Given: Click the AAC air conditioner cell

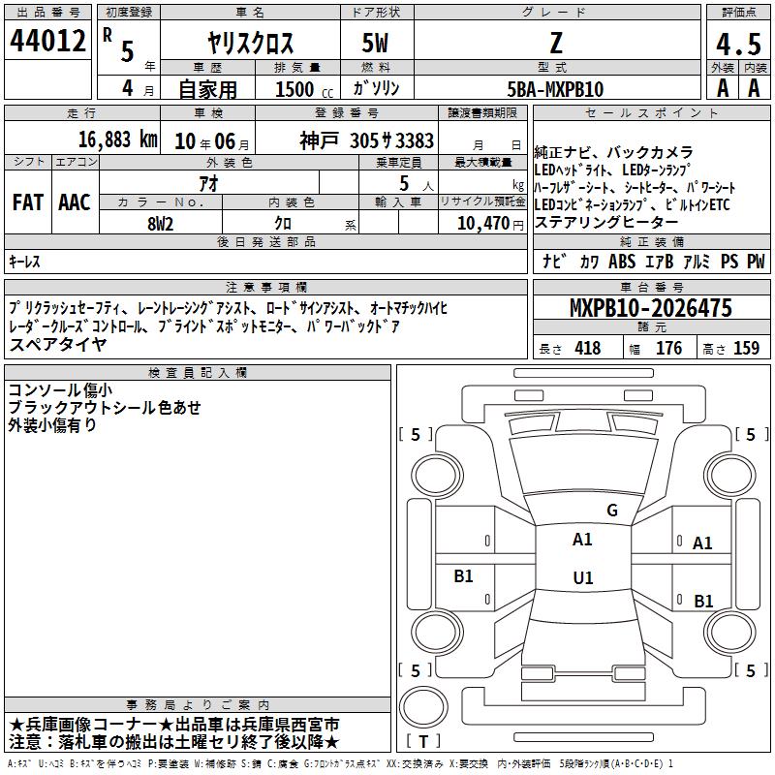Looking at the screenshot, I should [x=75, y=202].
